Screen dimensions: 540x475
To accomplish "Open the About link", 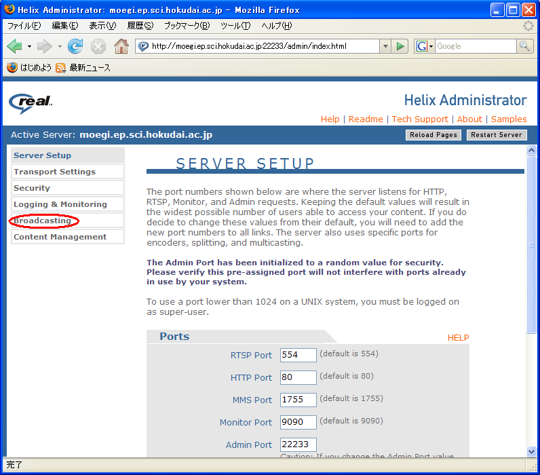I will [x=469, y=119].
